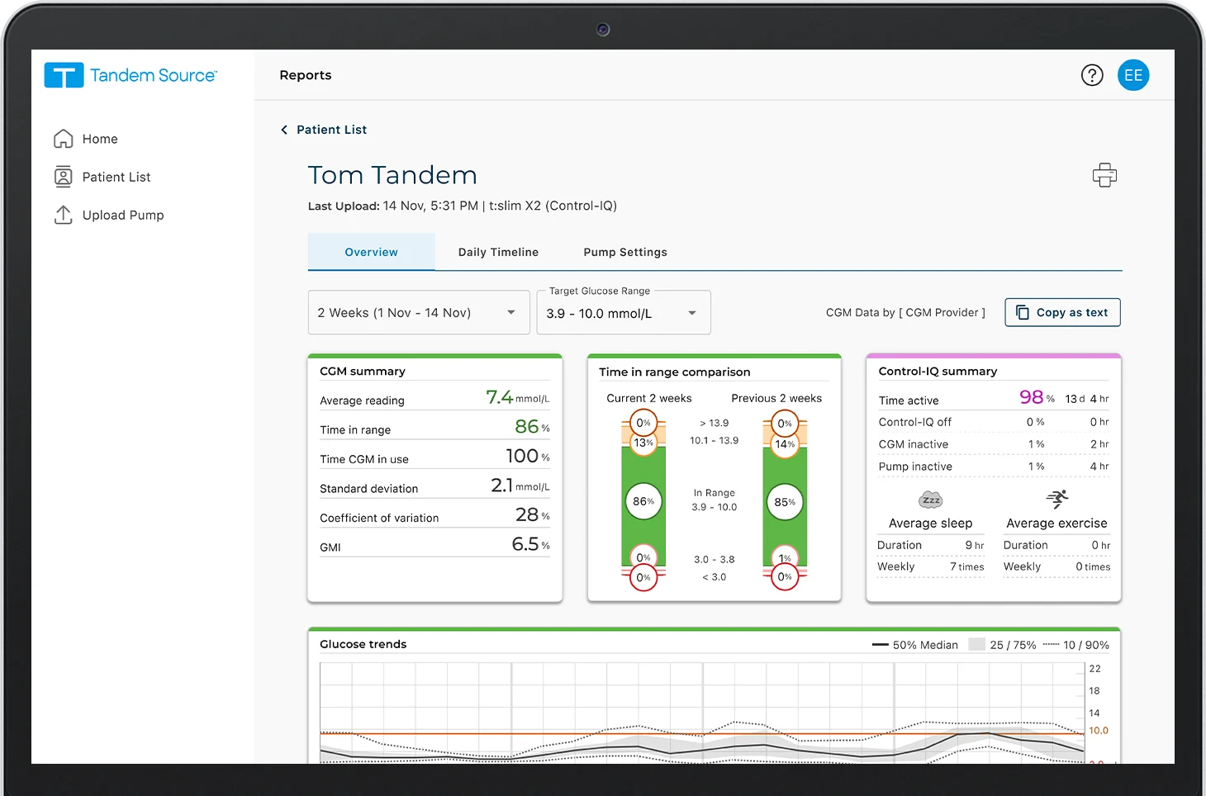
Task: Click the Average sleep Zzz icon
Action: (x=931, y=500)
